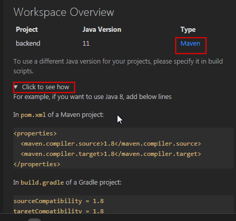Screen dimensions: 236x221
Task: Click the Java Version column header
Action: tap(102, 29)
